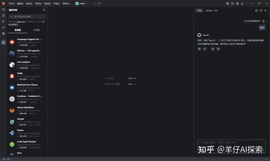Select the Source Control icon in activity bar
Screen dimensions: 270x161
coord(3,21)
